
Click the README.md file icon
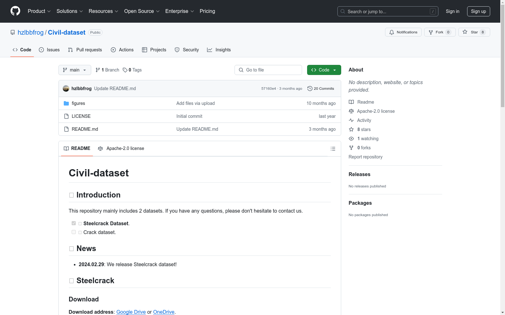point(66,129)
